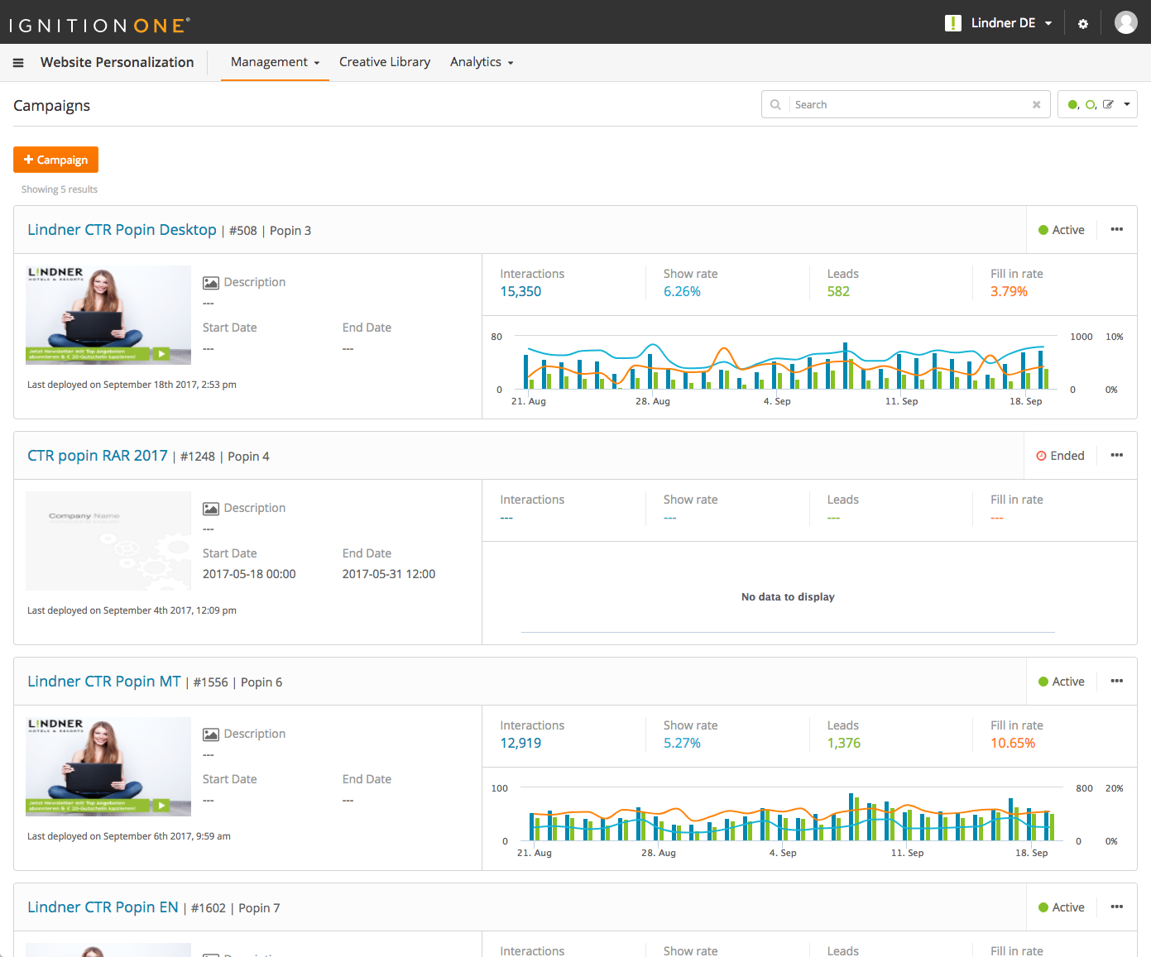
Task: Clear the search field with the x icon
Action: [1036, 104]
